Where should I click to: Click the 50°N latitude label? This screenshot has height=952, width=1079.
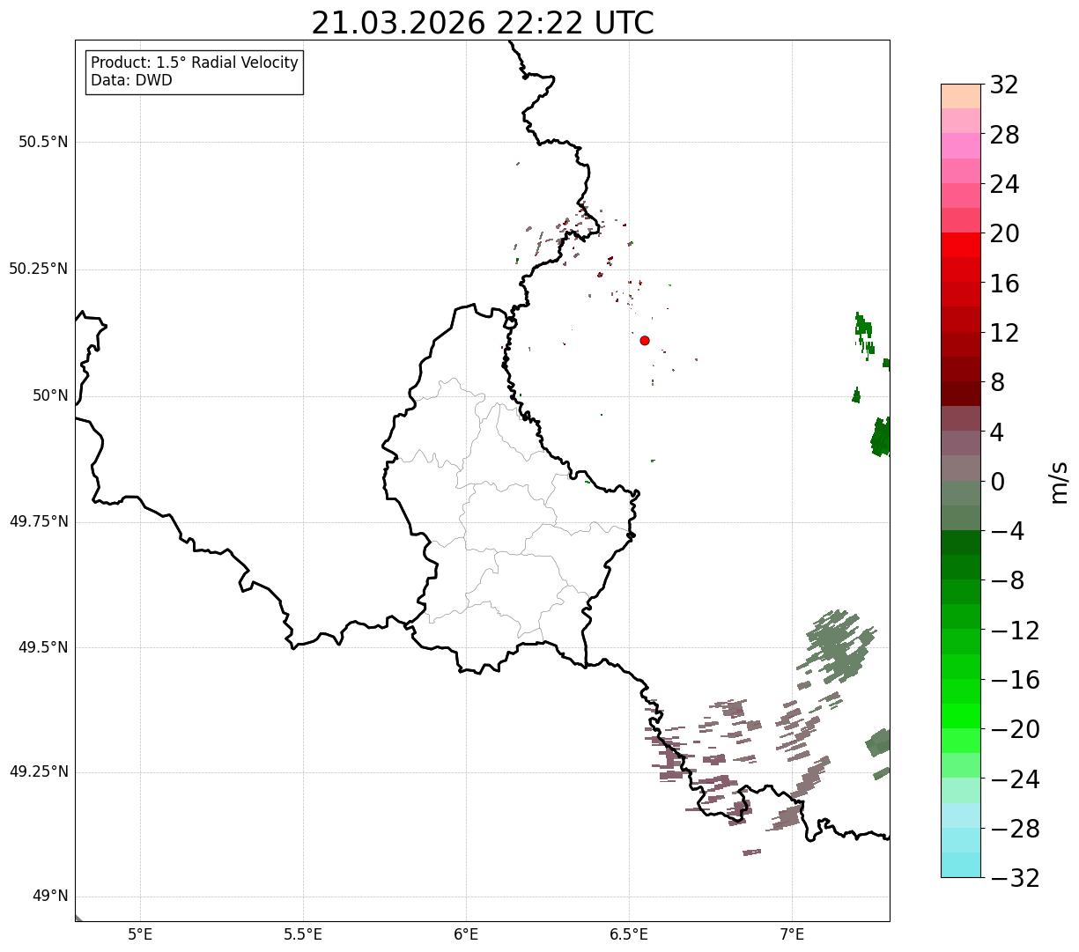click(50, 395)
